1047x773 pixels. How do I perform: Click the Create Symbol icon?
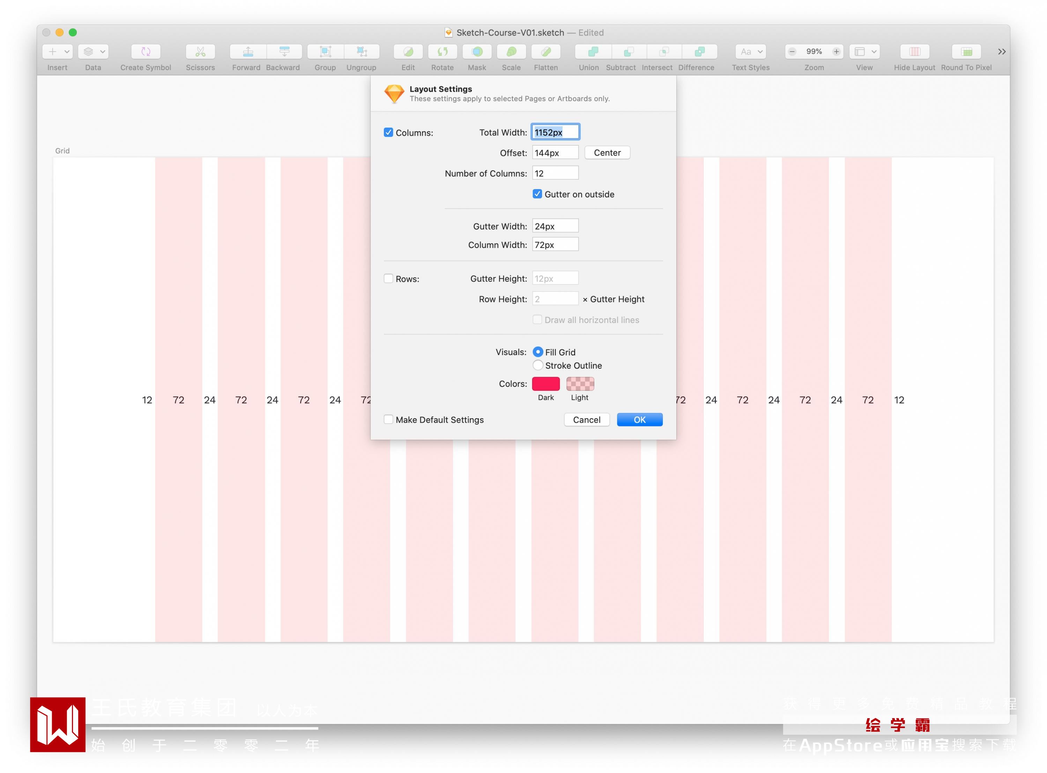(146, 52)
